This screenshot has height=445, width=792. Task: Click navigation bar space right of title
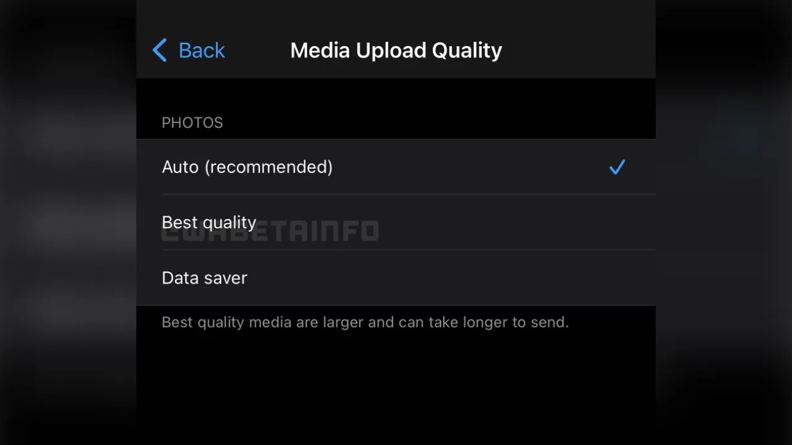click(x=579, y=50)
